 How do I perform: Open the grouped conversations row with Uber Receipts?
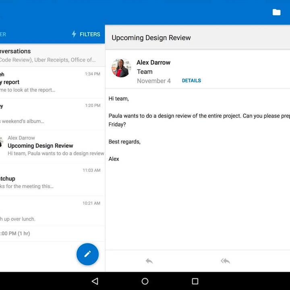point(52,55)
